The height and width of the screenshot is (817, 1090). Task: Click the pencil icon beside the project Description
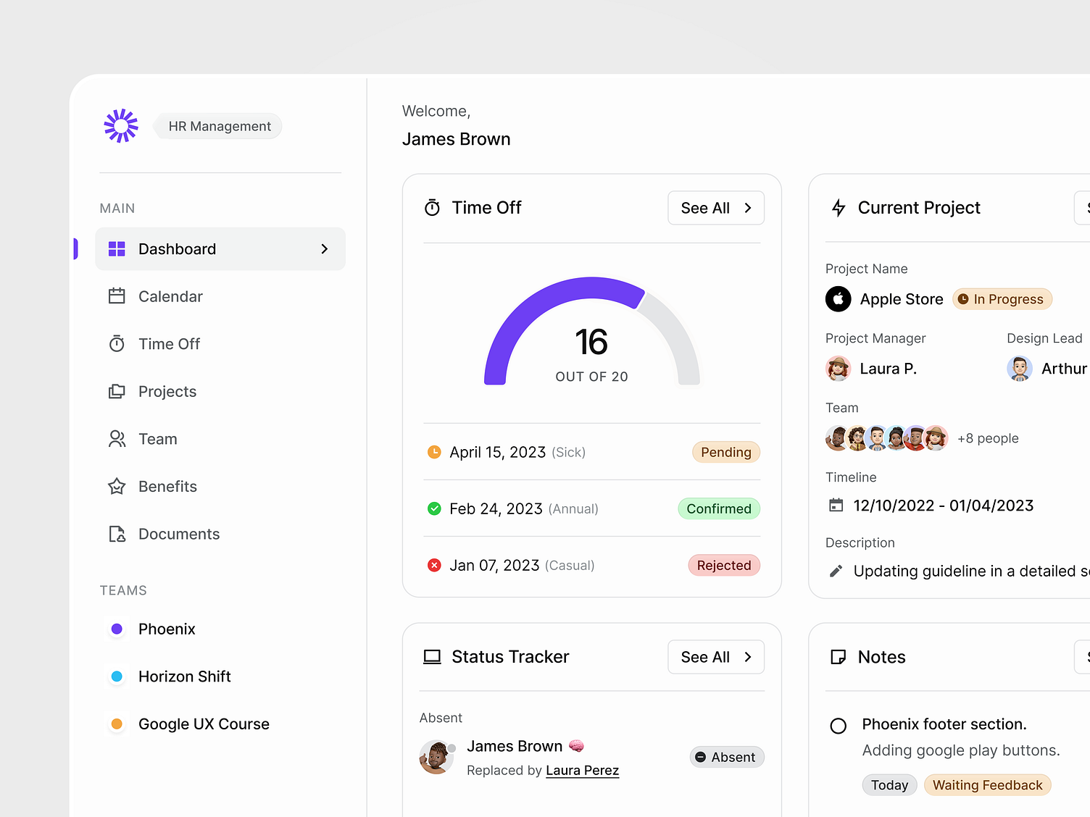[x=835, y=571]
